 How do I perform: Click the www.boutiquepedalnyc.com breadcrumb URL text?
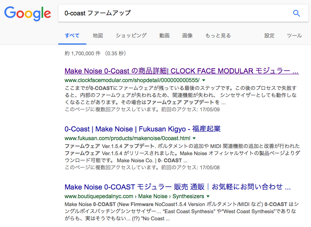tap(134, 196)
